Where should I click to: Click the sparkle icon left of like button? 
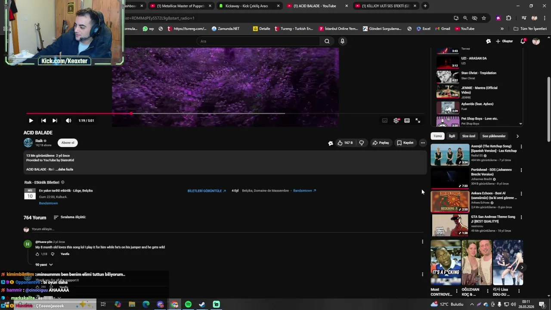331,143
